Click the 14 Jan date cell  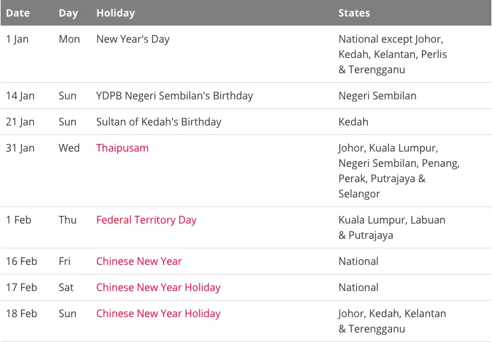(x=20, y=96)
